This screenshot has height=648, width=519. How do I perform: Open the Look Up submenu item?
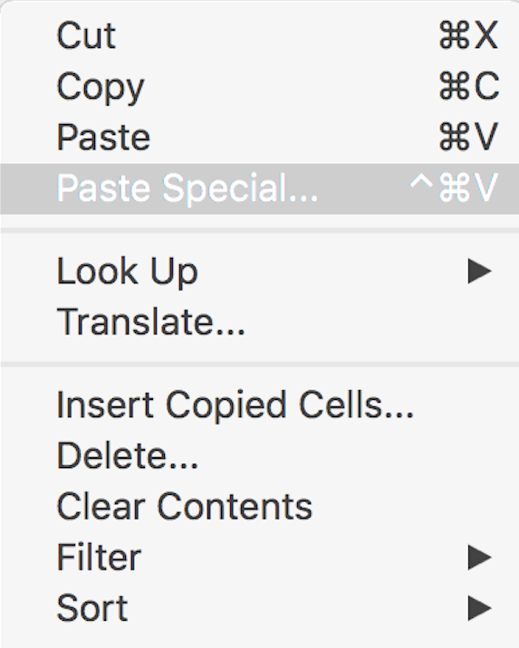[259, 272]
